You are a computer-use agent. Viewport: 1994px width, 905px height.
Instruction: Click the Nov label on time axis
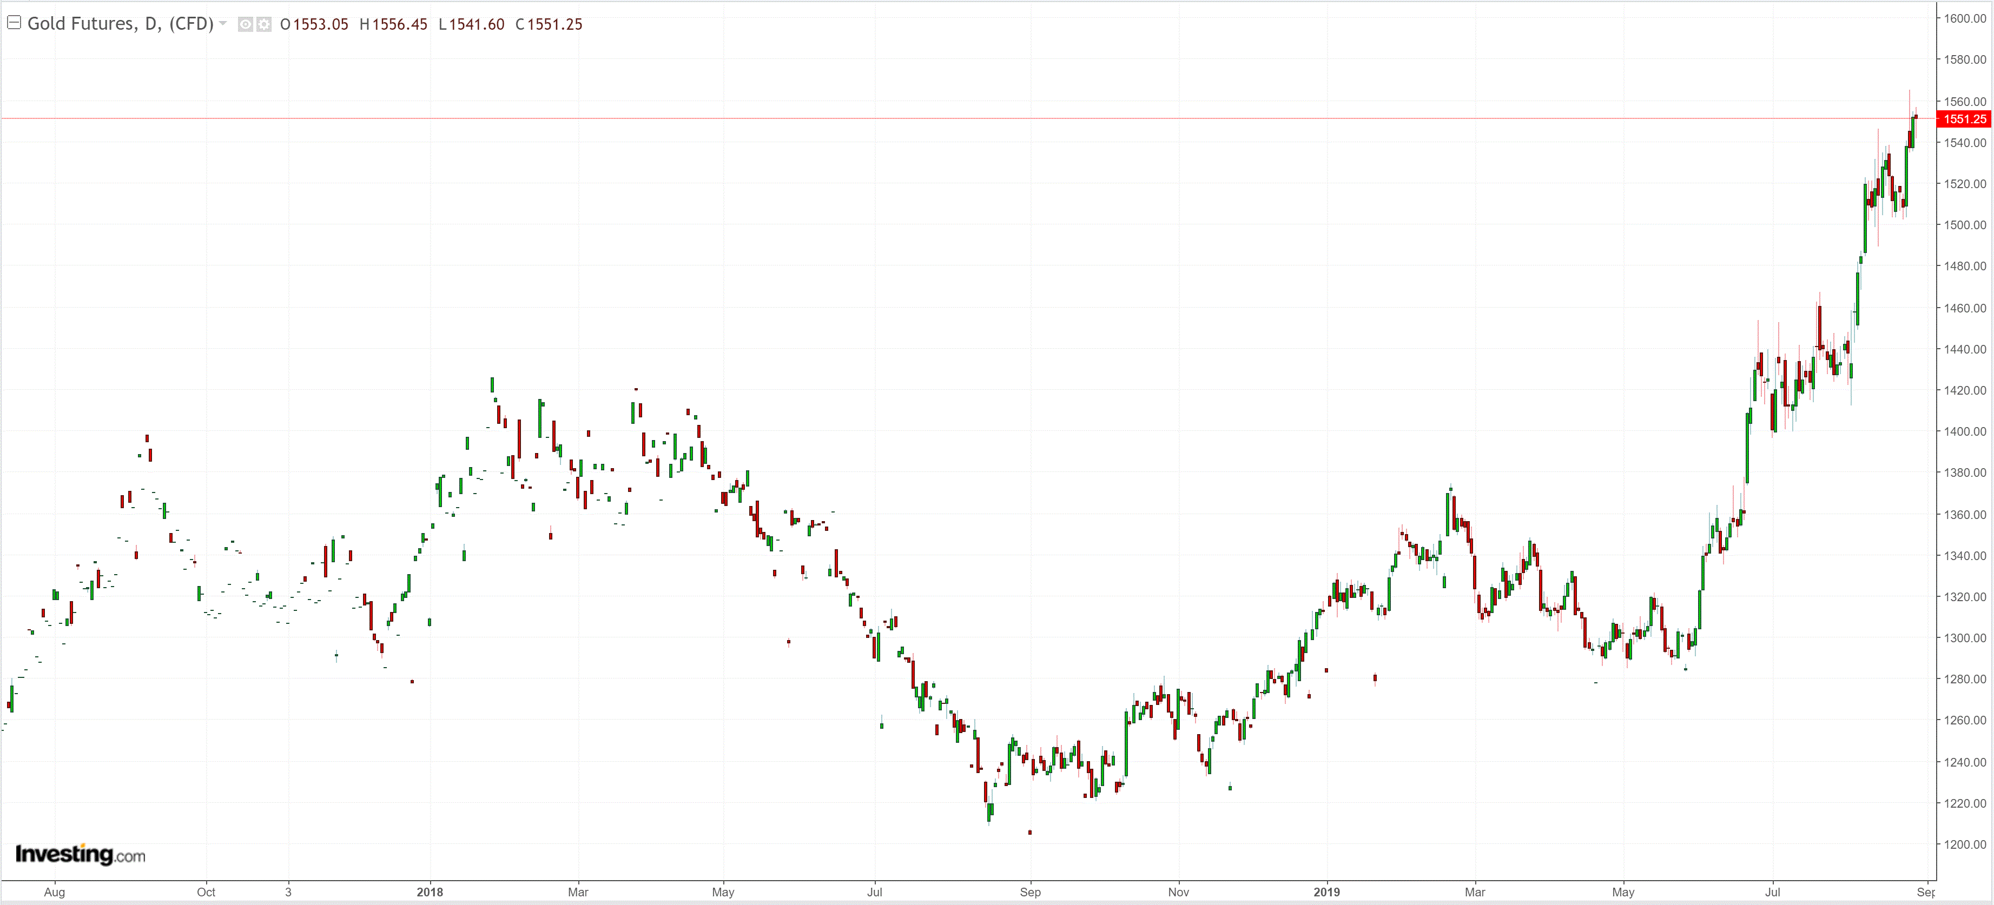(1178, 892)
